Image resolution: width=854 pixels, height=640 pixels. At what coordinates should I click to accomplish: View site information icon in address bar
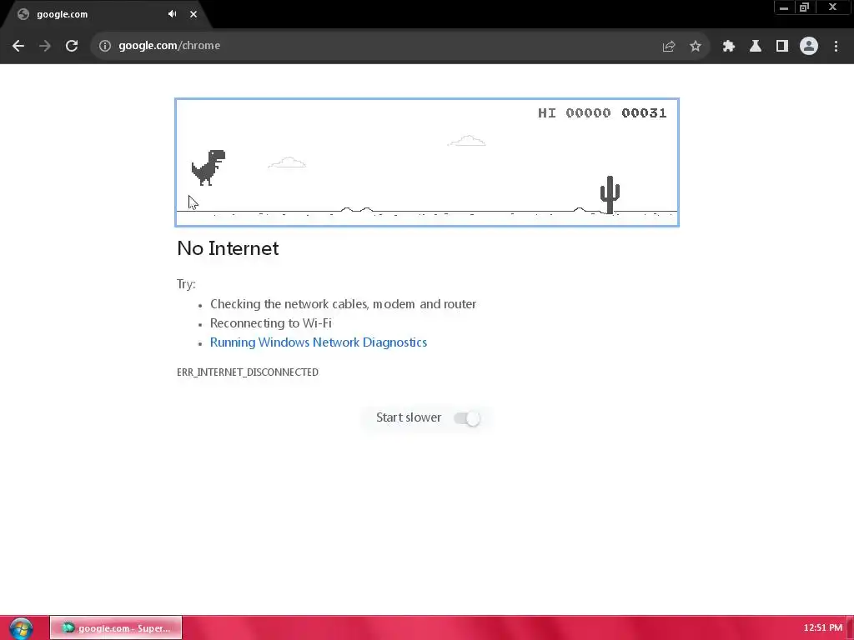point(104,46)
